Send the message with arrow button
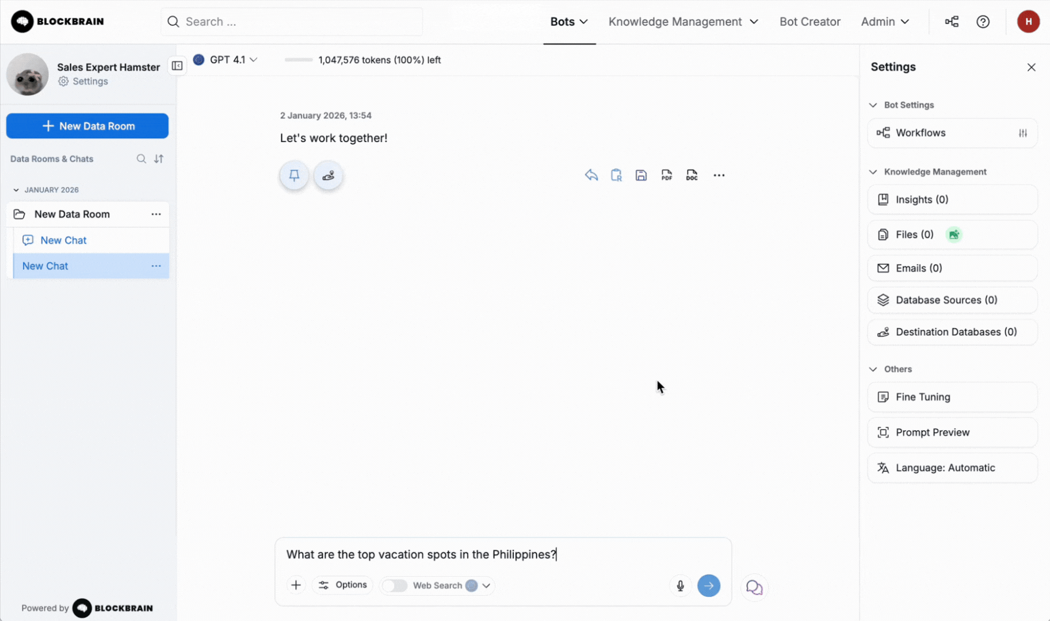 708,585
